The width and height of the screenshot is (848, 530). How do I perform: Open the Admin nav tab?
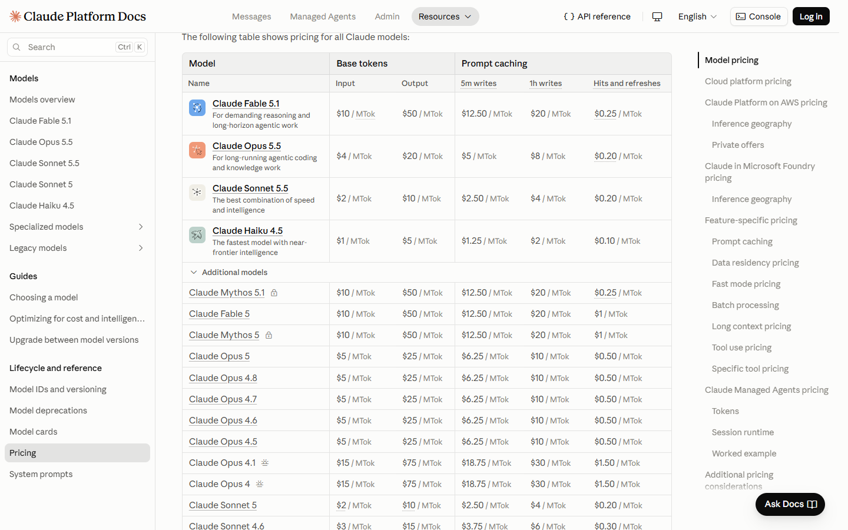pyautogui.click(x=387, y=16)
